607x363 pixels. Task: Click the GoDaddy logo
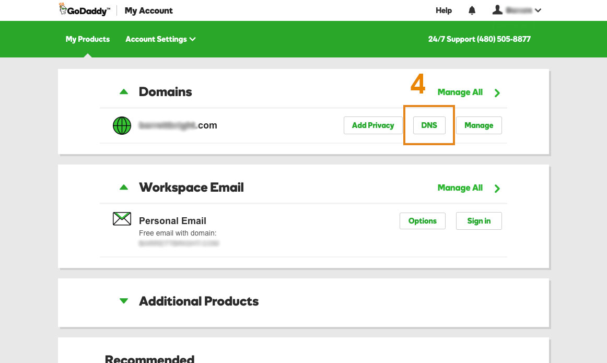tap(85, 10)
